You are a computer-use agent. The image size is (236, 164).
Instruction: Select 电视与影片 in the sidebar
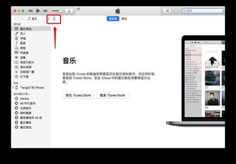(x=31, y=63)
